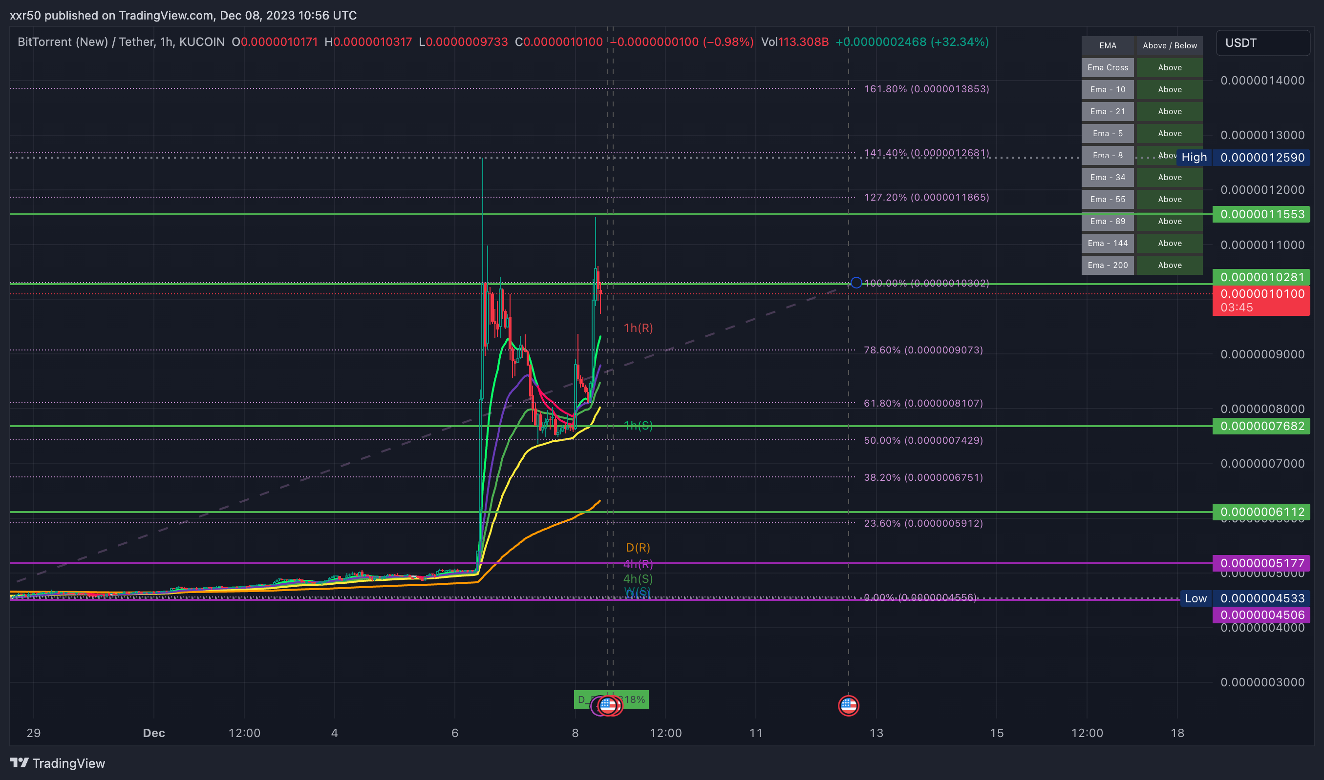Click the green 0.0000010281 price label
This screenshot has height=780, width=1324.
pos(1261,277)
